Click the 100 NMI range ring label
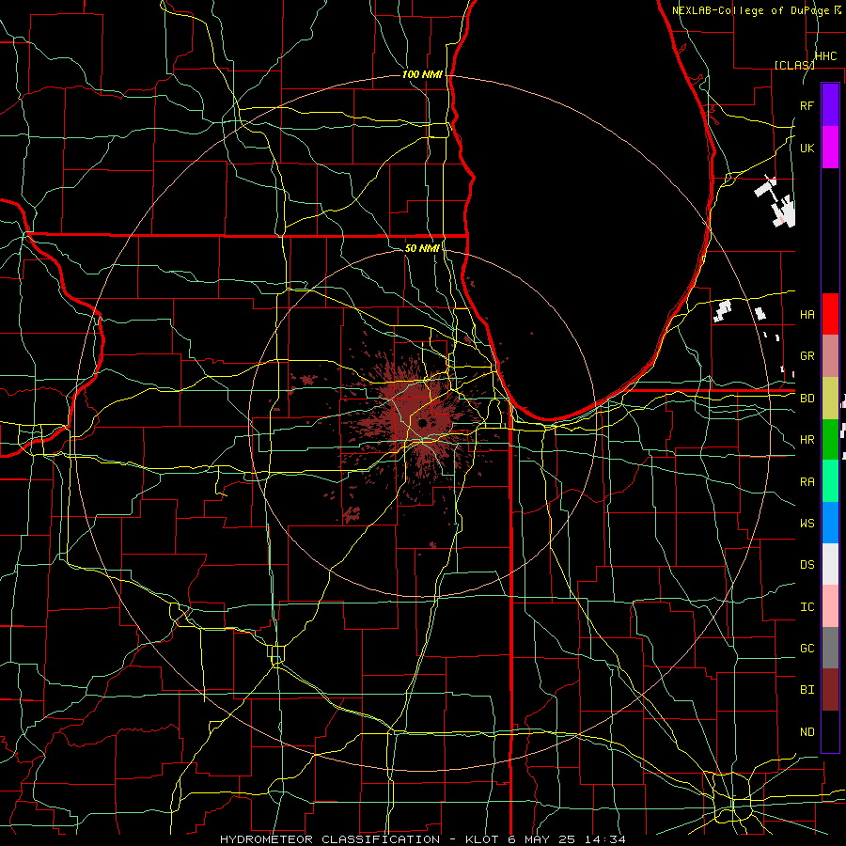Screen dimensions: 846x846 point(422,74)
